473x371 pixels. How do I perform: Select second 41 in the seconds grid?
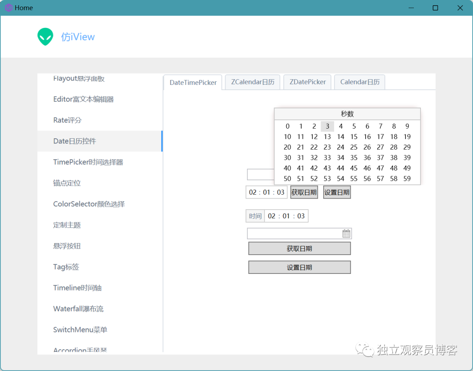pos(301,168)
